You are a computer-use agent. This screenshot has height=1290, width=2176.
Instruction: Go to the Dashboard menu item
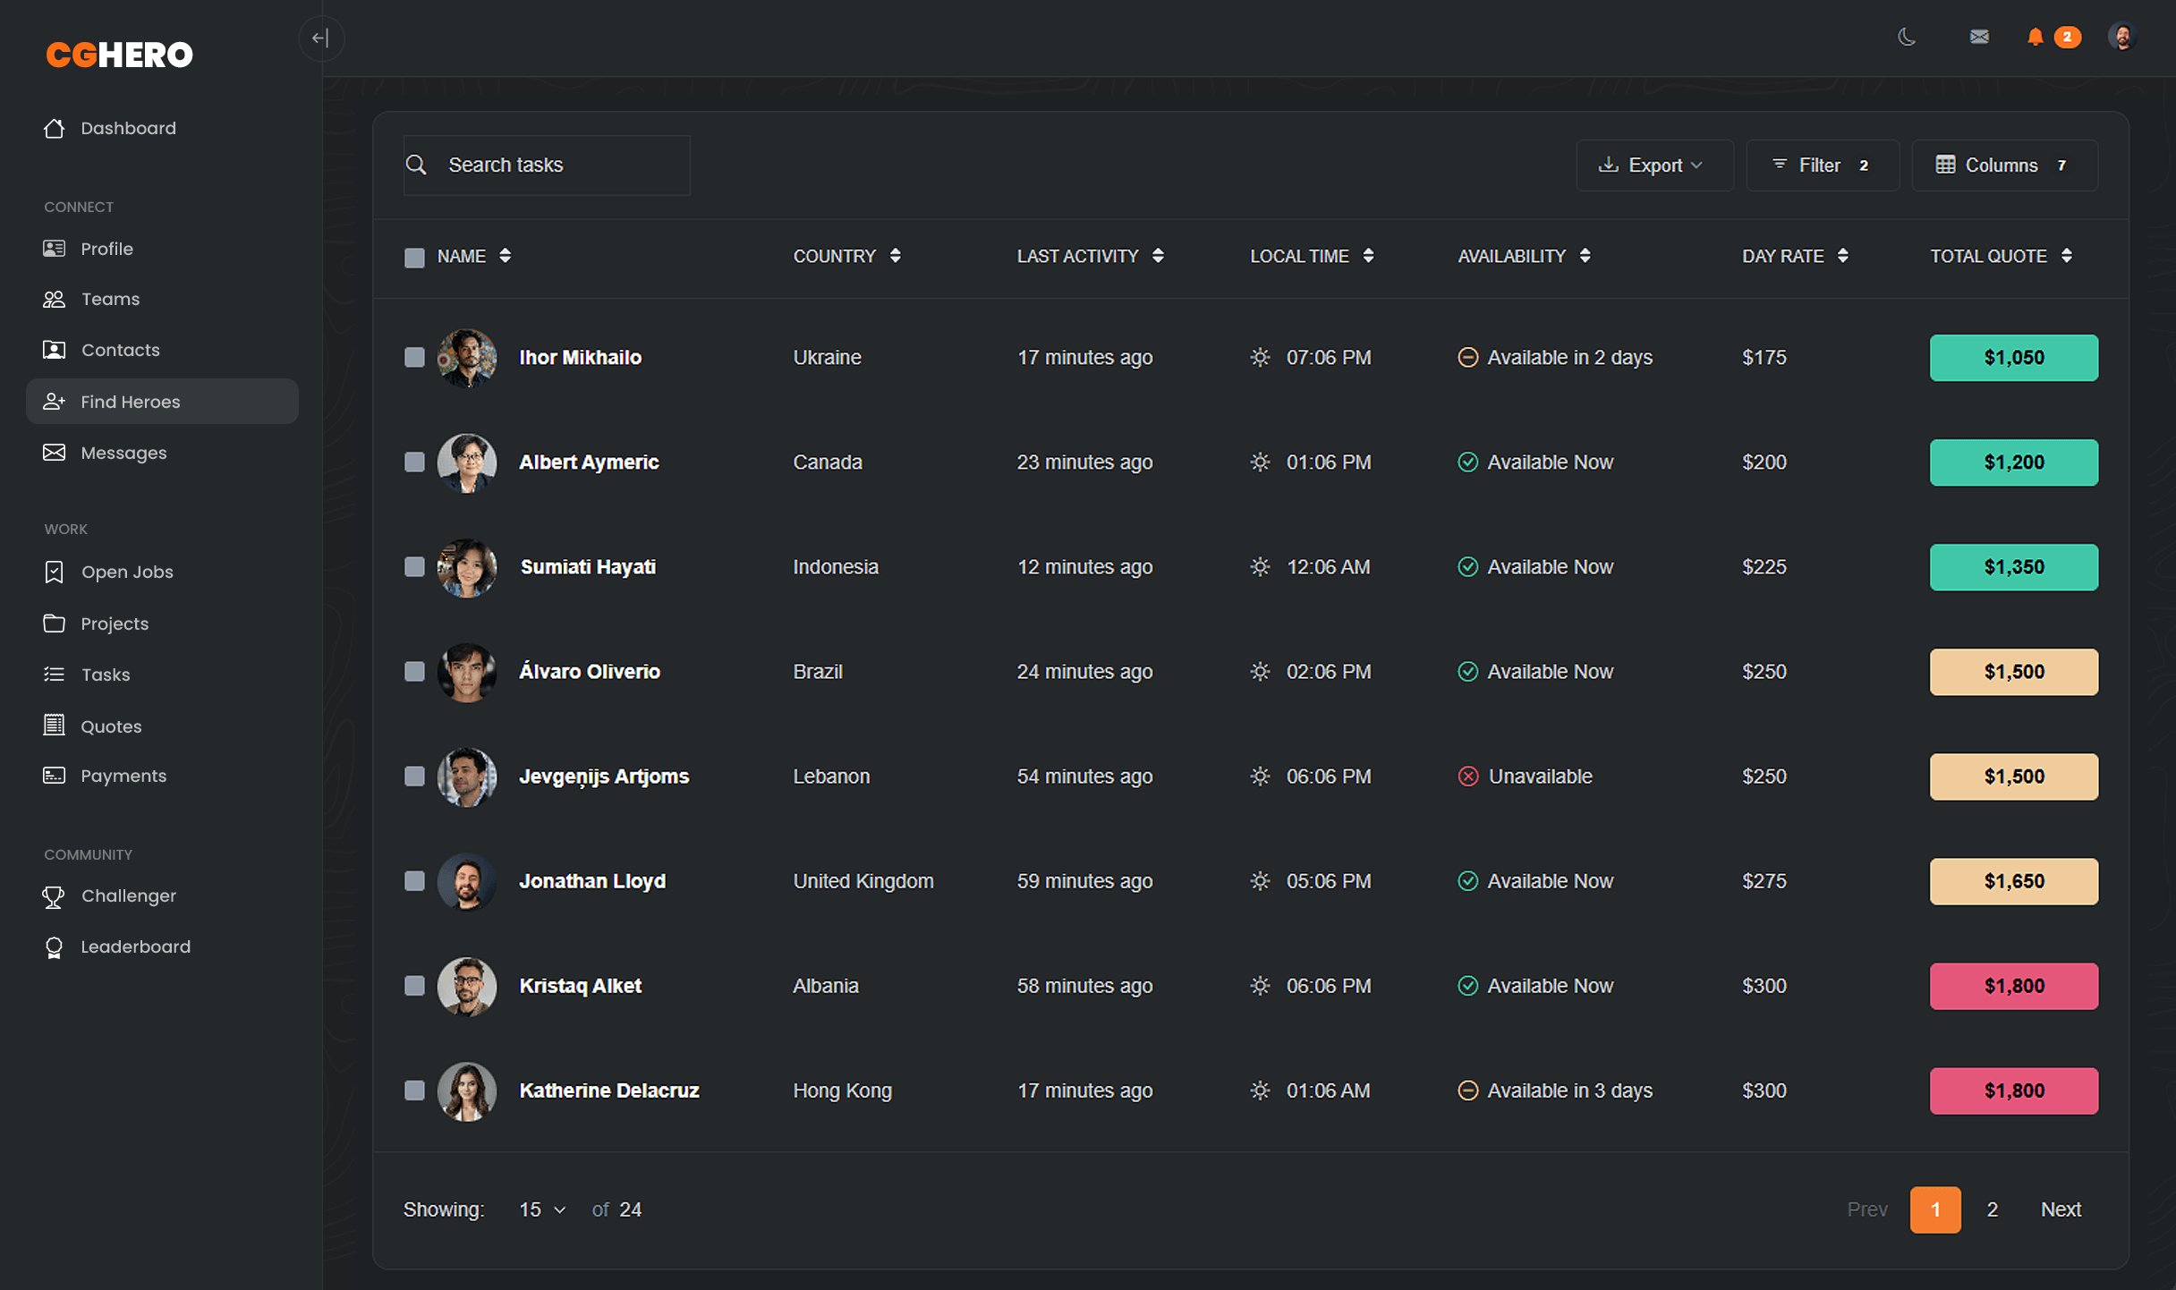pos(128,129)
